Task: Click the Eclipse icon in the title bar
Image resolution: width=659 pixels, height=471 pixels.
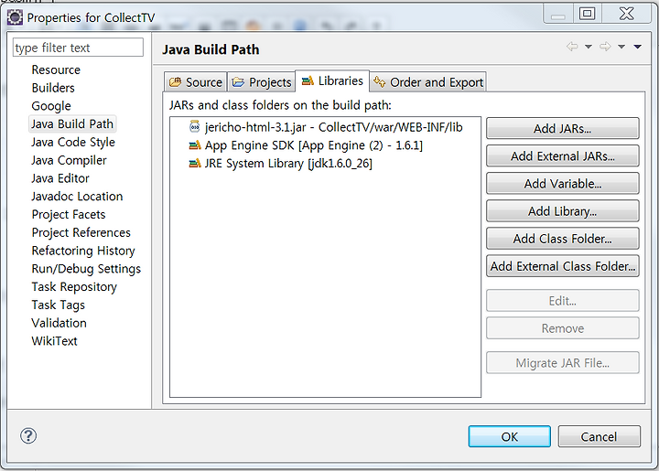Action: 16,17
